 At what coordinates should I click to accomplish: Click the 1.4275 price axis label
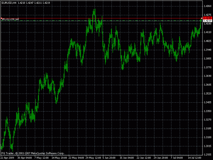[x=208, y=15]
